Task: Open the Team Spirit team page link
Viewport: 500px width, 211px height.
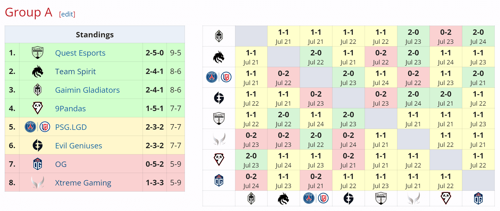Action: 75,71
